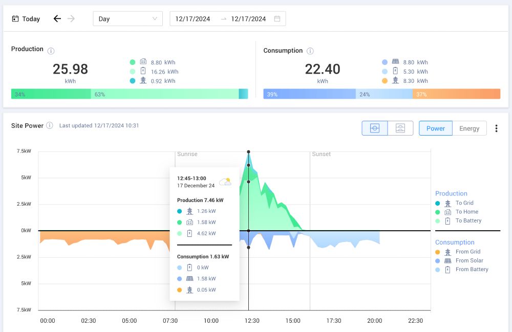512x332 pixels.
Task: Switch to the Energy tab
Action: click(x=469, y=128)
